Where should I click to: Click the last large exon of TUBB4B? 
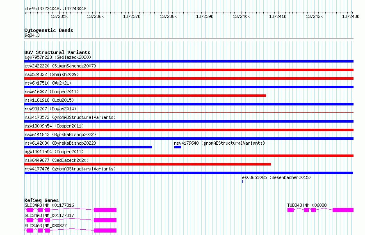click(x=343, y=210)
